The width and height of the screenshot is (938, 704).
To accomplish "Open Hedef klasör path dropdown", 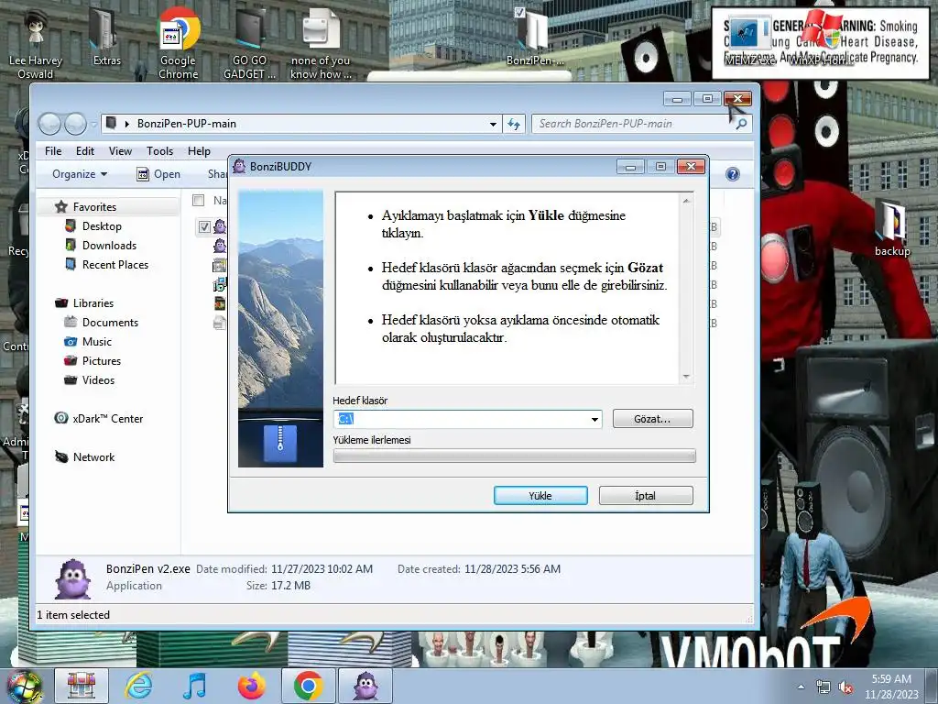I will [594, 419].
